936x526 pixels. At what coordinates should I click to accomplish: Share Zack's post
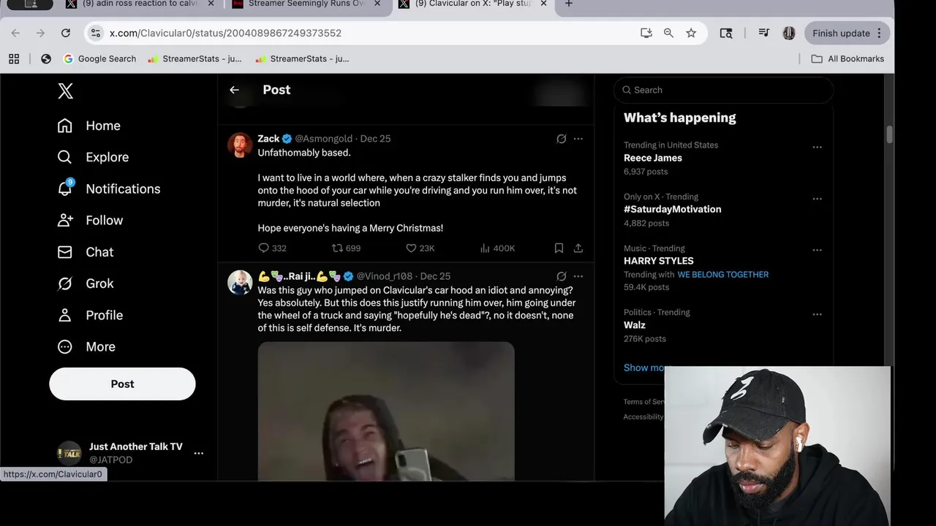578,248
